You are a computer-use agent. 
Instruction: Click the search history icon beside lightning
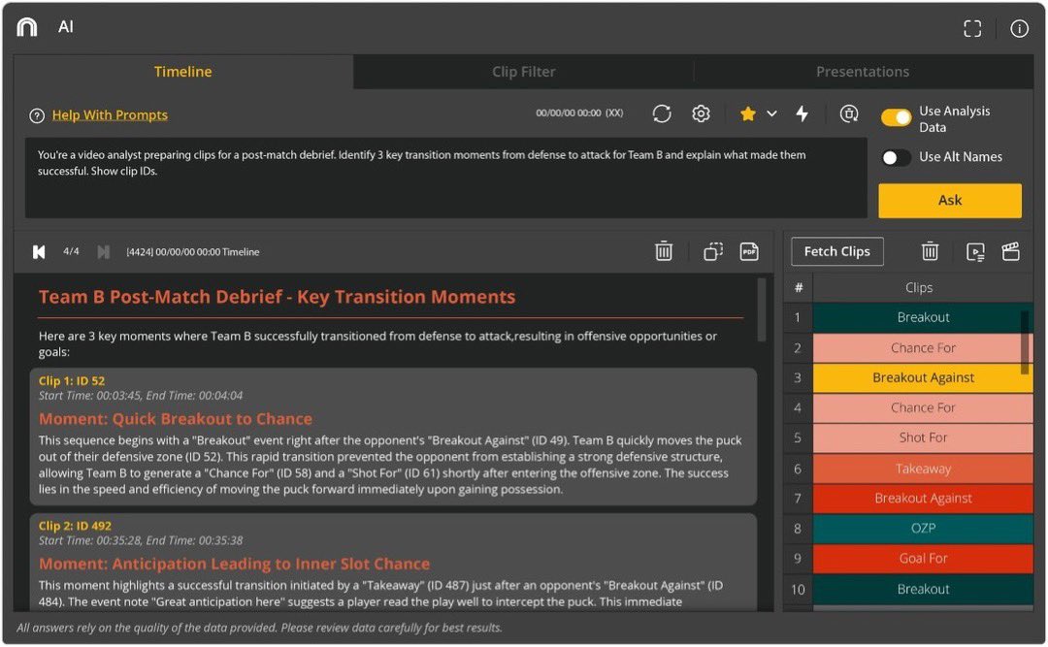tap(849, 113)
